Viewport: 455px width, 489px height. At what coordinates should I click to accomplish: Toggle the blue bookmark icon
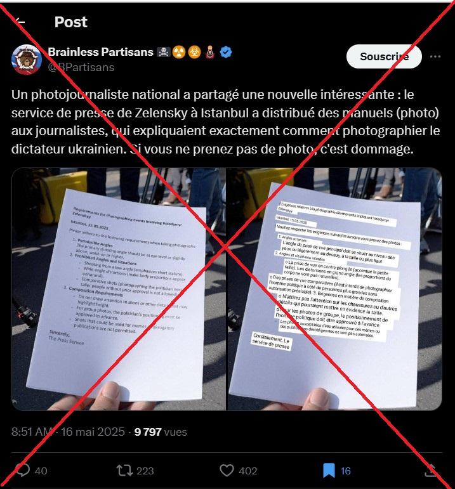click(x=329, y=470)
